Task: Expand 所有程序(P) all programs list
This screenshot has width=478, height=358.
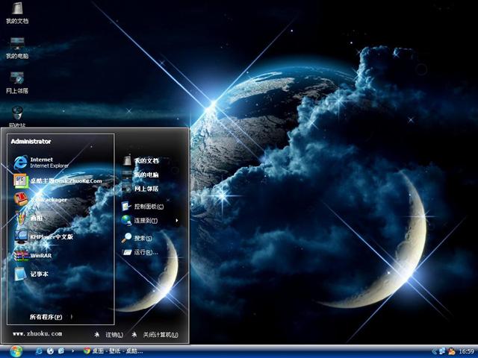Action: pyautogui.click(x=46, y=317)
